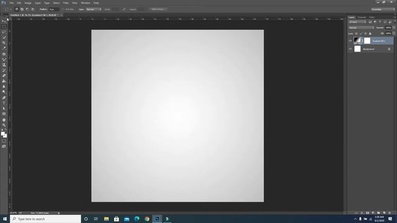This screenshot has height=223, width=397.
Task: Select Subtract from selection mode
Action: [27, 9]
